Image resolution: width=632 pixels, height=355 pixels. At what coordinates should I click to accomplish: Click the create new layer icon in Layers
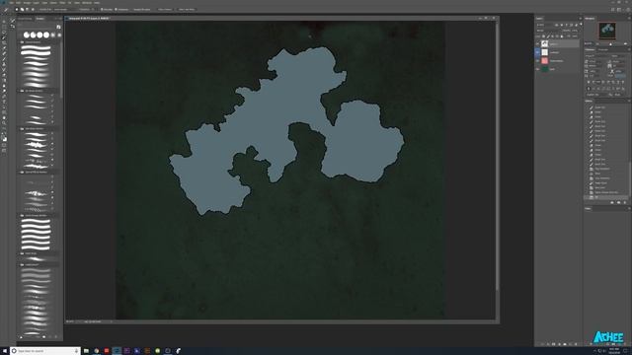tap(571, 344)
